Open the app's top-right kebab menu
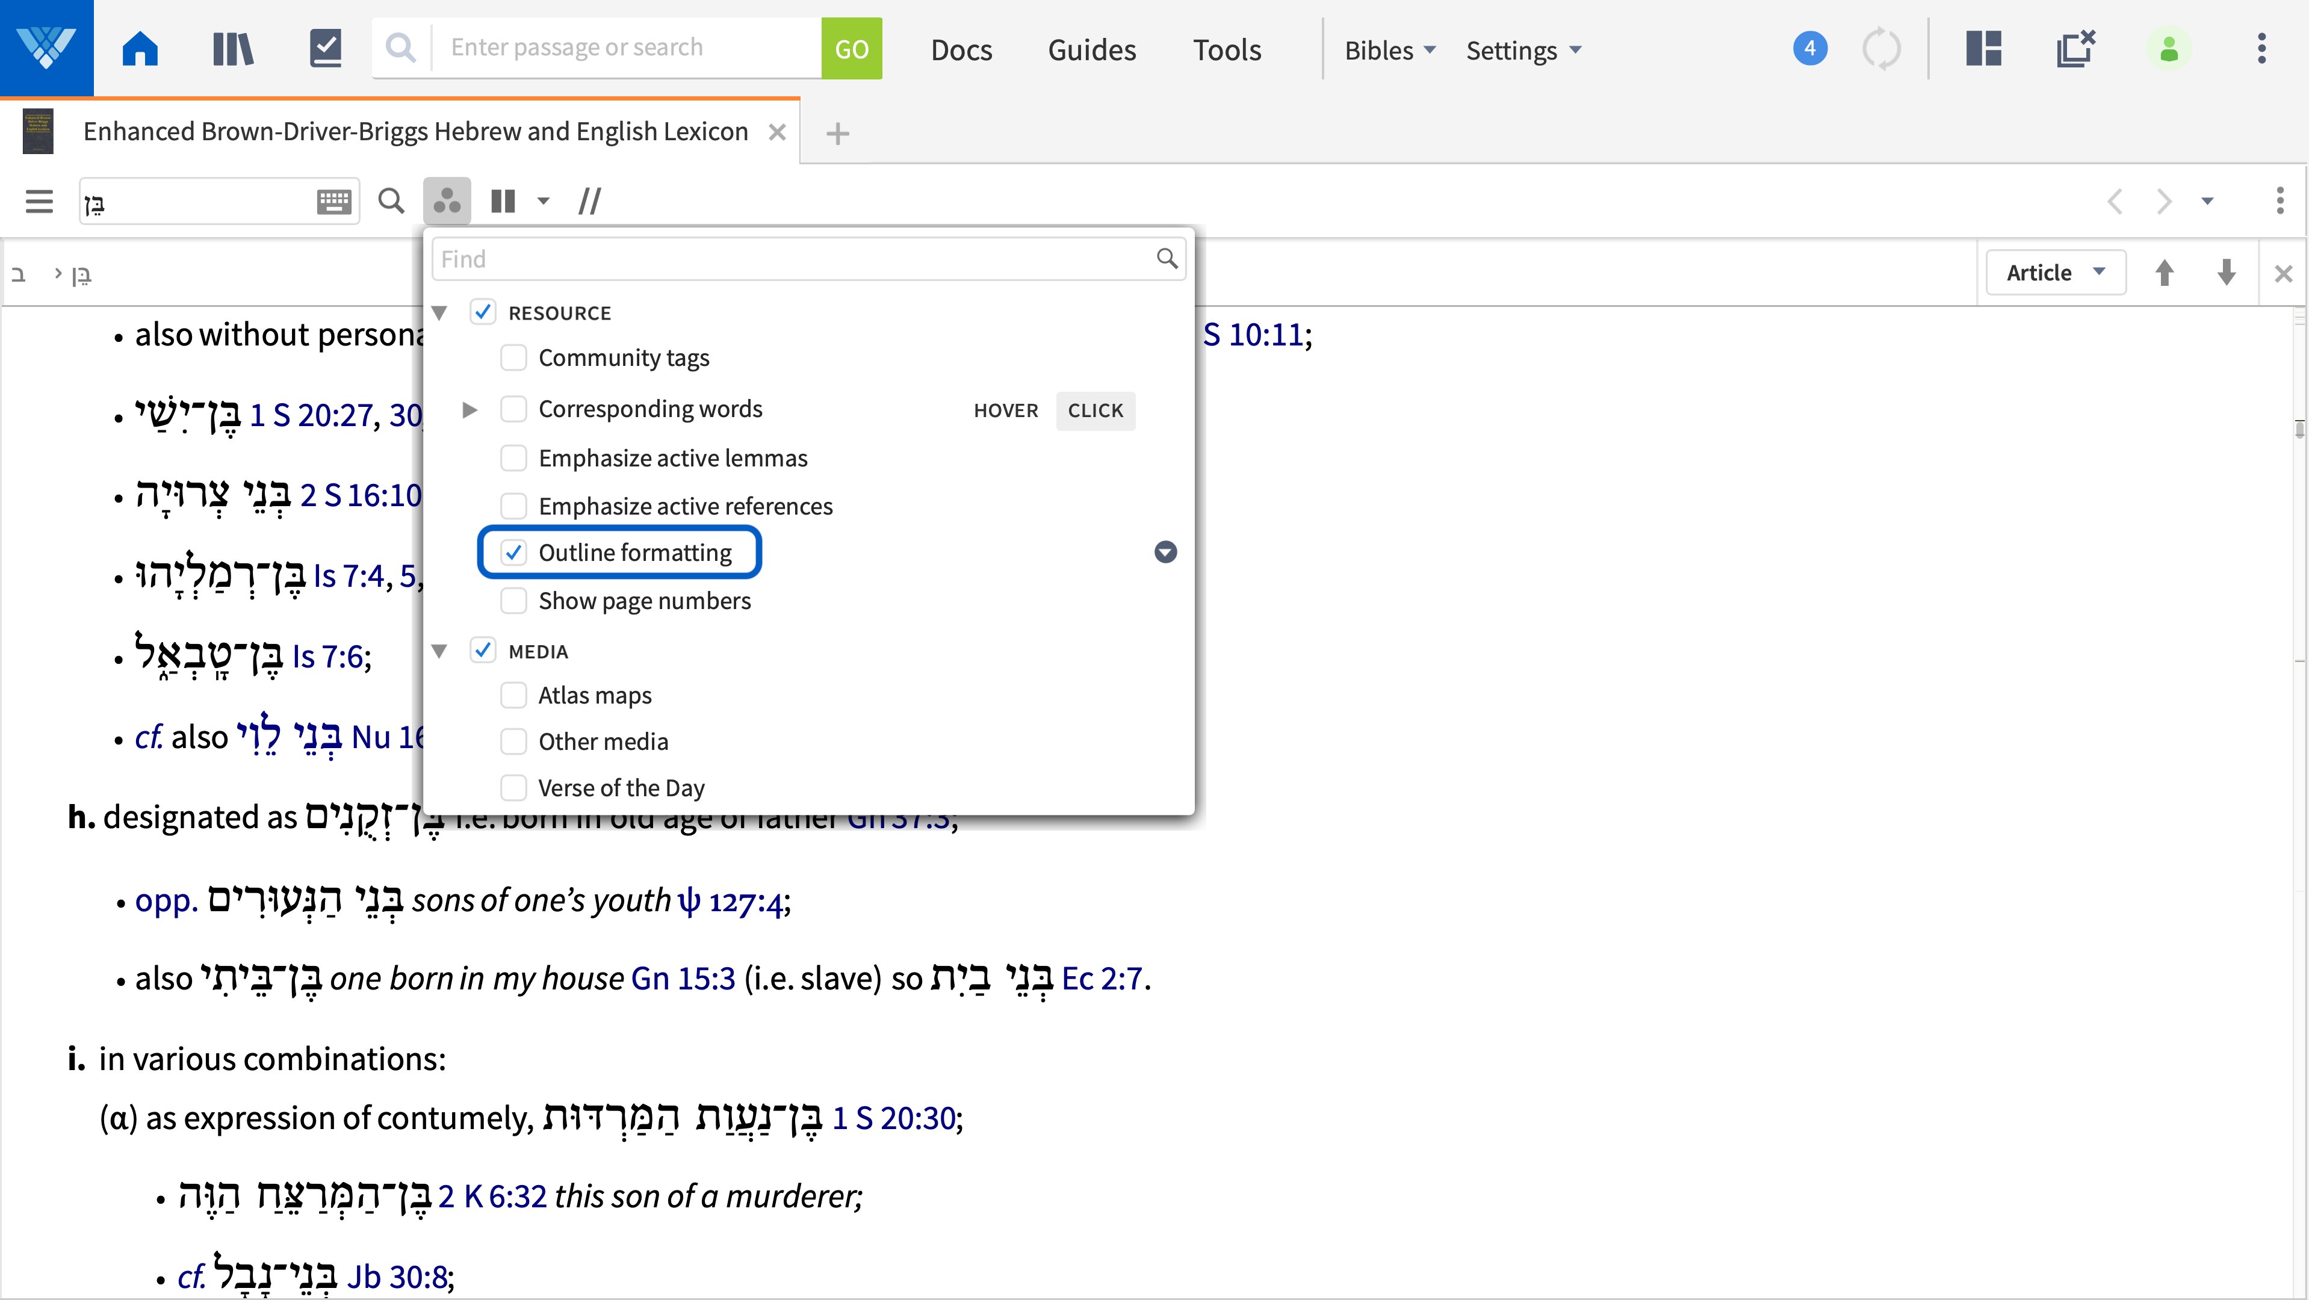This screenshot has width=2309, height=1300. pyautogui.click(x=2261, y=48)
